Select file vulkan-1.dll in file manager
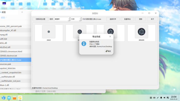The image size is (180, 101). pyautogui.click(x=15, y=85)
